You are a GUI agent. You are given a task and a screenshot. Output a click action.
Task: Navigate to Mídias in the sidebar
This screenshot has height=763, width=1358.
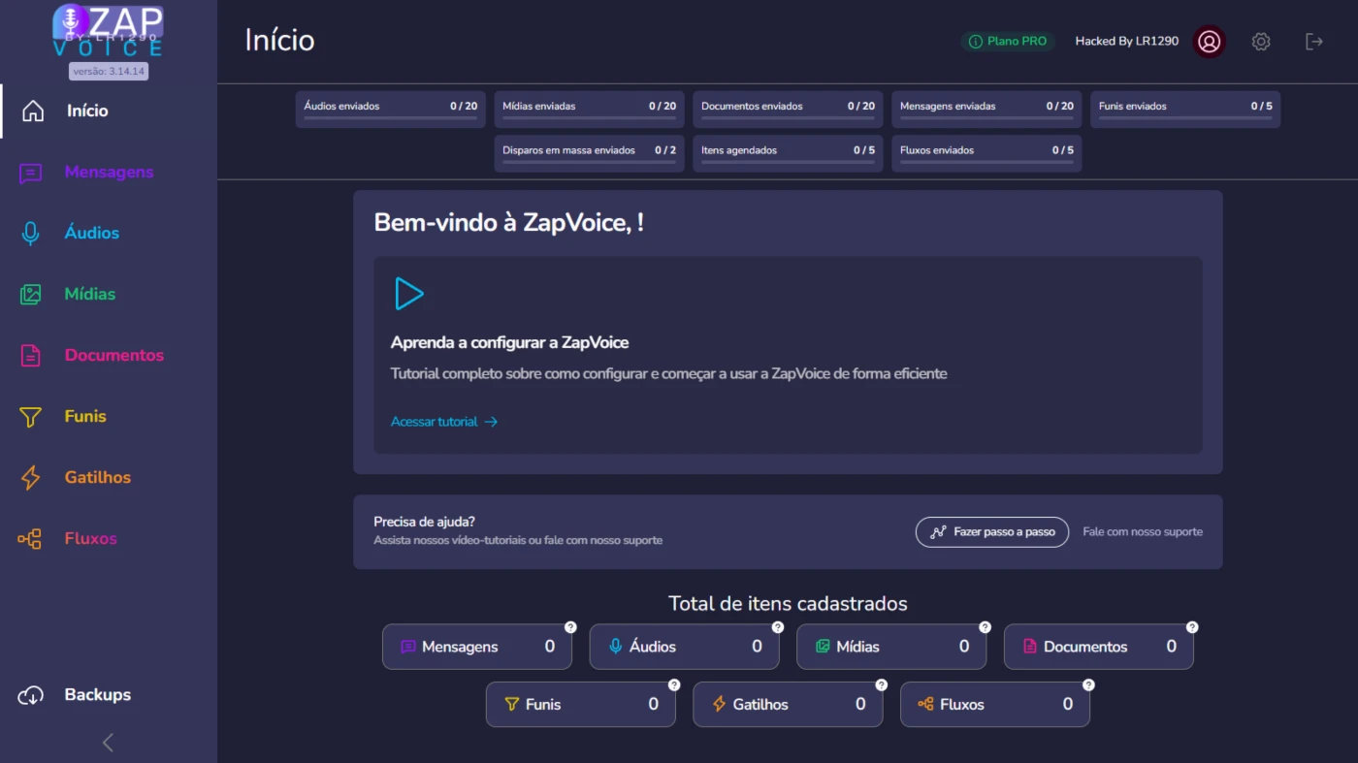(89, 294)
